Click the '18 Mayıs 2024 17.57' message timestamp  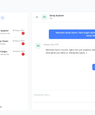[x=51, y=45]
